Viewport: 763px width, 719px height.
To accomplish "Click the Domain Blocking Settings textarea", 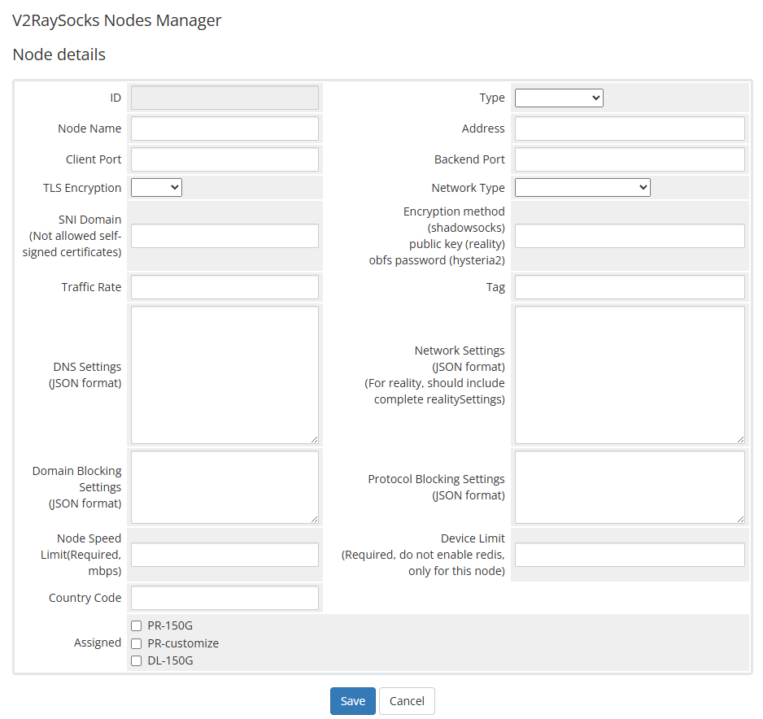I will point(225,487).
